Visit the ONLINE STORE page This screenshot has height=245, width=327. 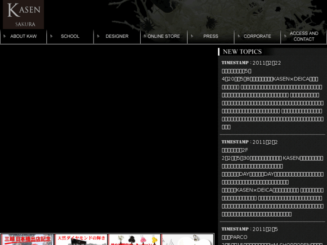pos(164,36)
